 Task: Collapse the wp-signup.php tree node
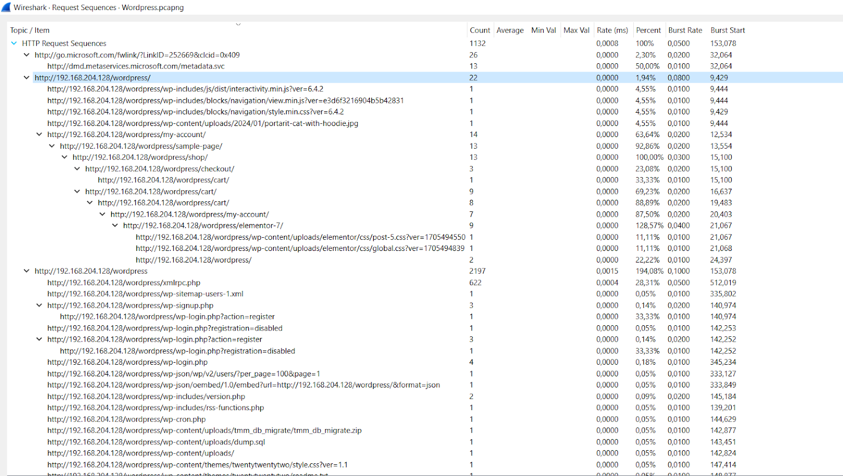coord(39,305)
